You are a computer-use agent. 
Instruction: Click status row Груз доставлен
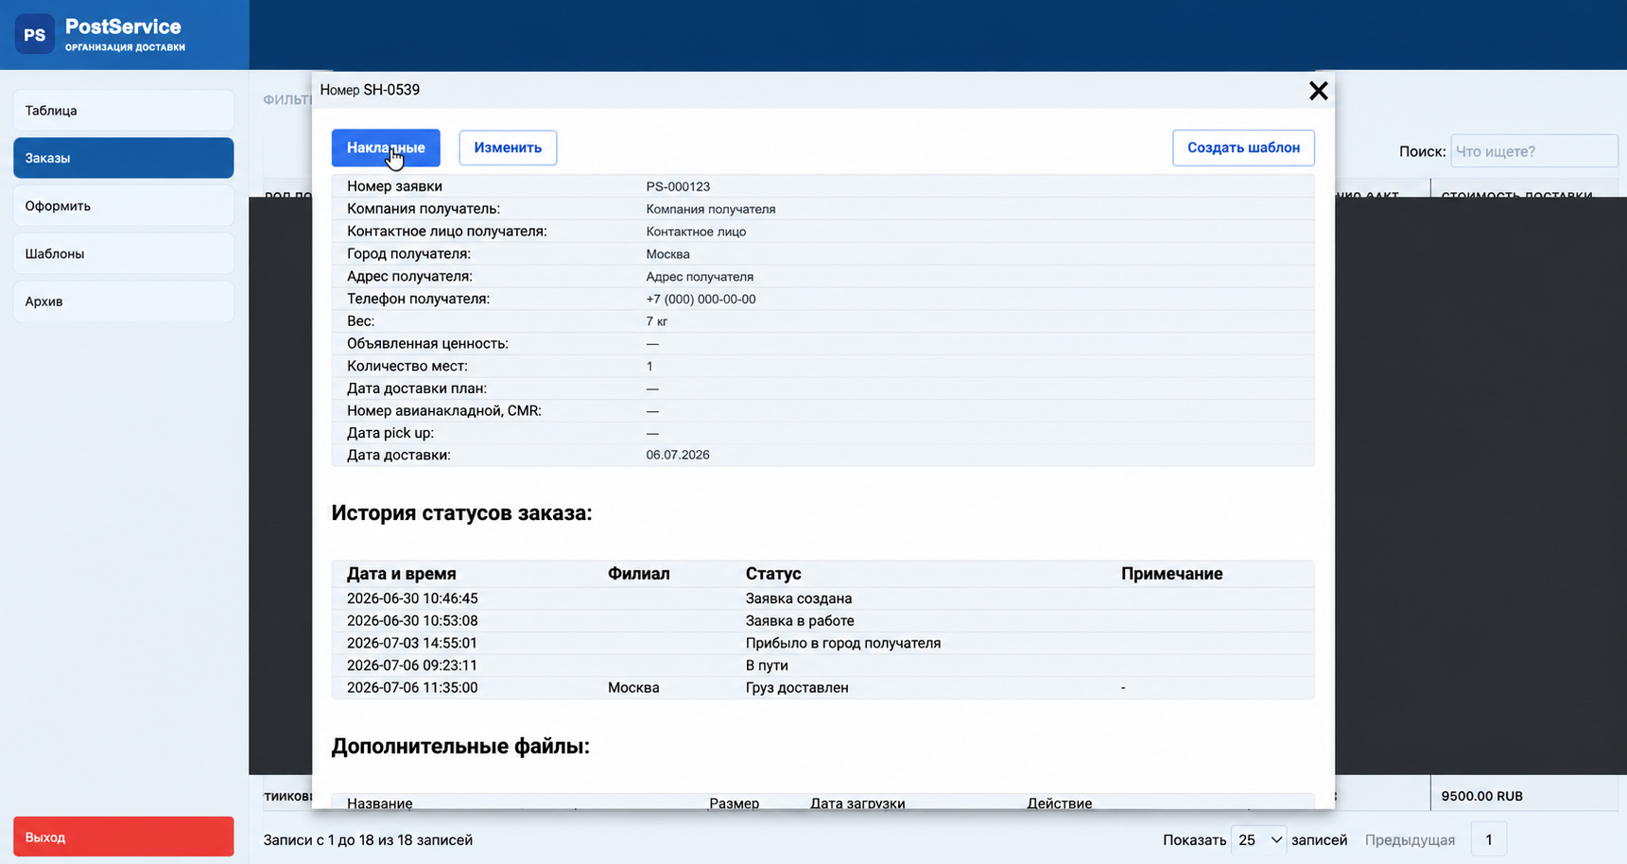click(822, 687)
